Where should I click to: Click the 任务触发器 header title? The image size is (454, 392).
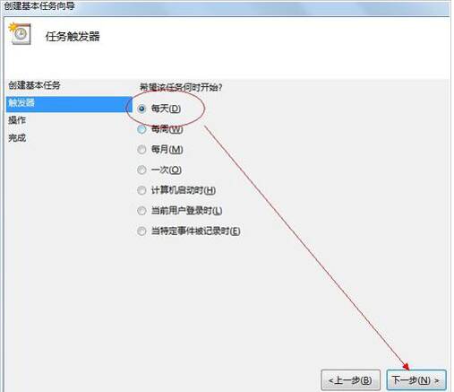[x=73, y=37]
